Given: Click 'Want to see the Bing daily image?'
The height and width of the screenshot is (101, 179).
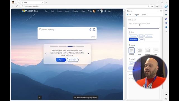Looking at the screenshot, I should (x=86, y=98).
